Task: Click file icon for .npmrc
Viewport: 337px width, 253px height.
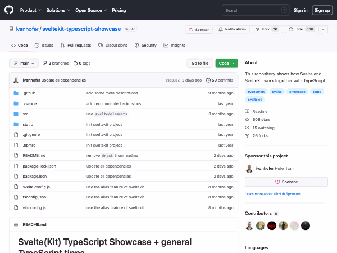Action: click(16, 145)
